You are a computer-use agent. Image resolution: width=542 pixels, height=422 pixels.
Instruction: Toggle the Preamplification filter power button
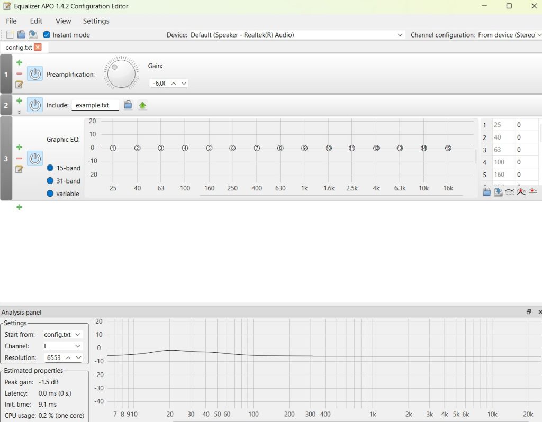tap(35, 74)
